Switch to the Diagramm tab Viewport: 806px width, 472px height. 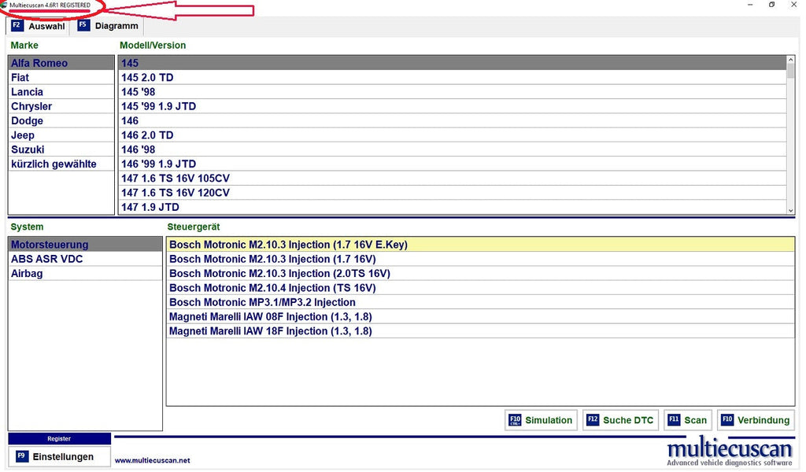(107, 26)
